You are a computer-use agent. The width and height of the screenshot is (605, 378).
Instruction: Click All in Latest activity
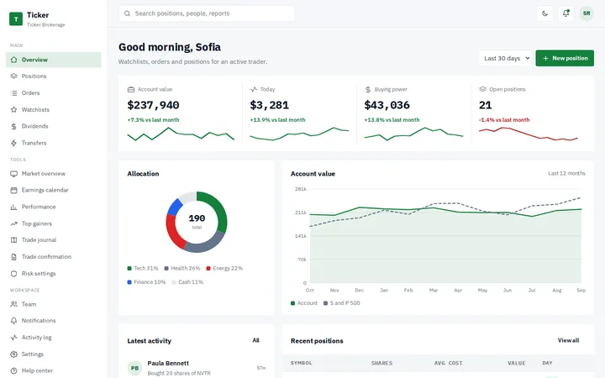255,340
